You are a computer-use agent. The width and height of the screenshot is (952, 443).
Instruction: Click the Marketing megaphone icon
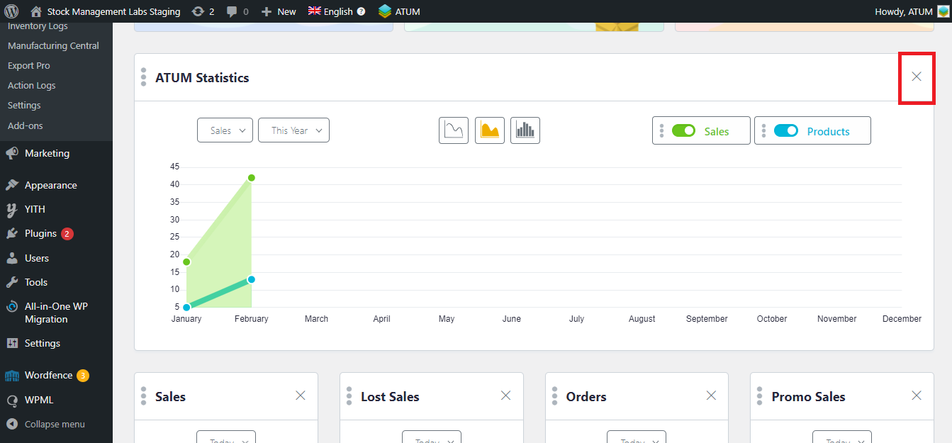point(12,153)
